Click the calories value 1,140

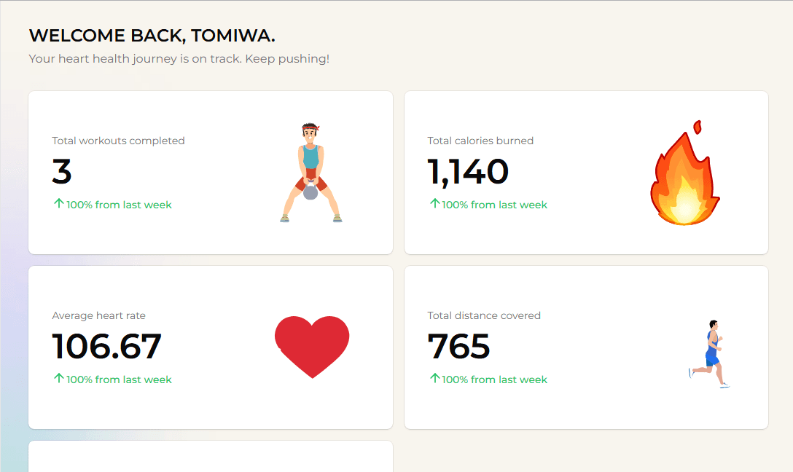pos(468,172)
